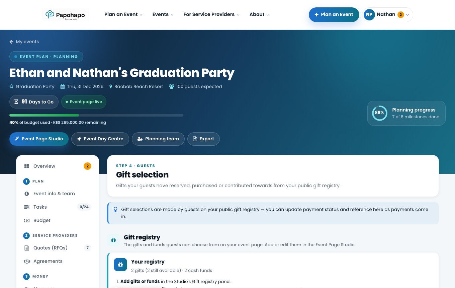Click the info icon beside Event info & team
The height and width of the screenshot is (288, 455).
27,194
